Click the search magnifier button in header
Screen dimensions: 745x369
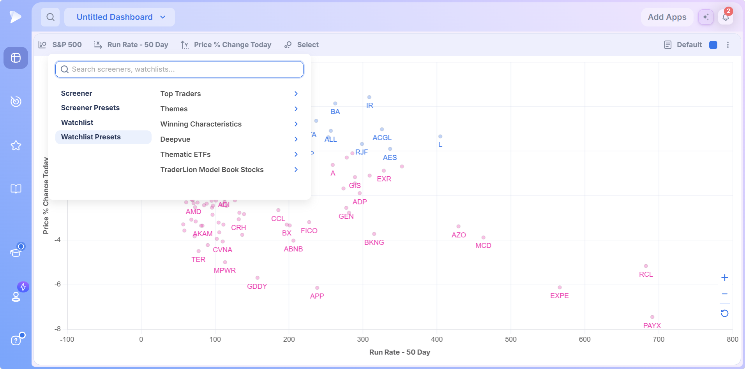coord(50,17)
